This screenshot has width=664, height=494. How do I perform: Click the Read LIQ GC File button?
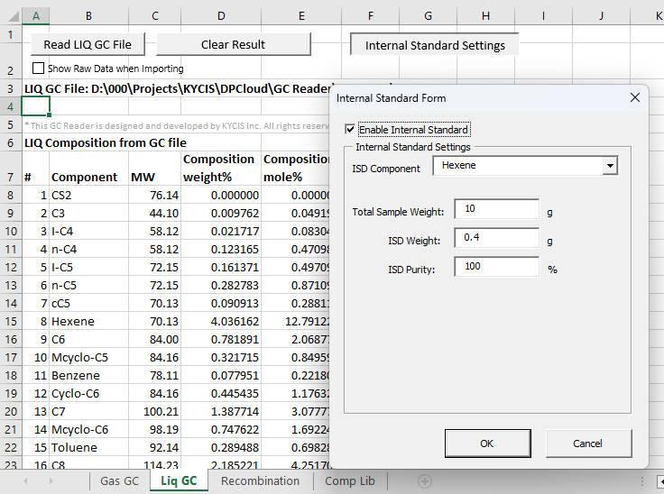click(x=88, y=44)
